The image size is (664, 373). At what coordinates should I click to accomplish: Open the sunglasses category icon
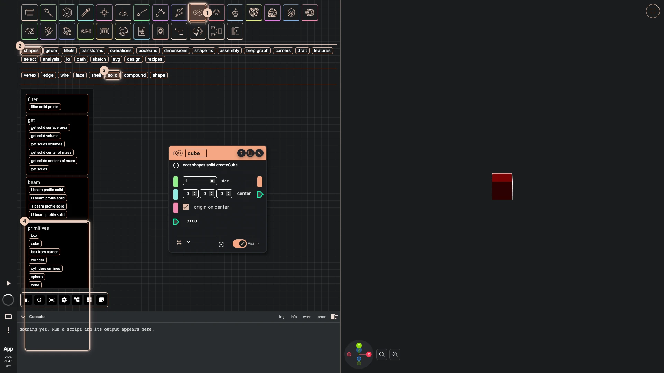click(x=216, y=13)
